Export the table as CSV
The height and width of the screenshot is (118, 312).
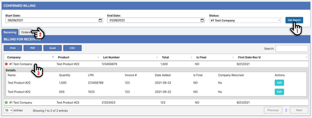coord(73,48)
